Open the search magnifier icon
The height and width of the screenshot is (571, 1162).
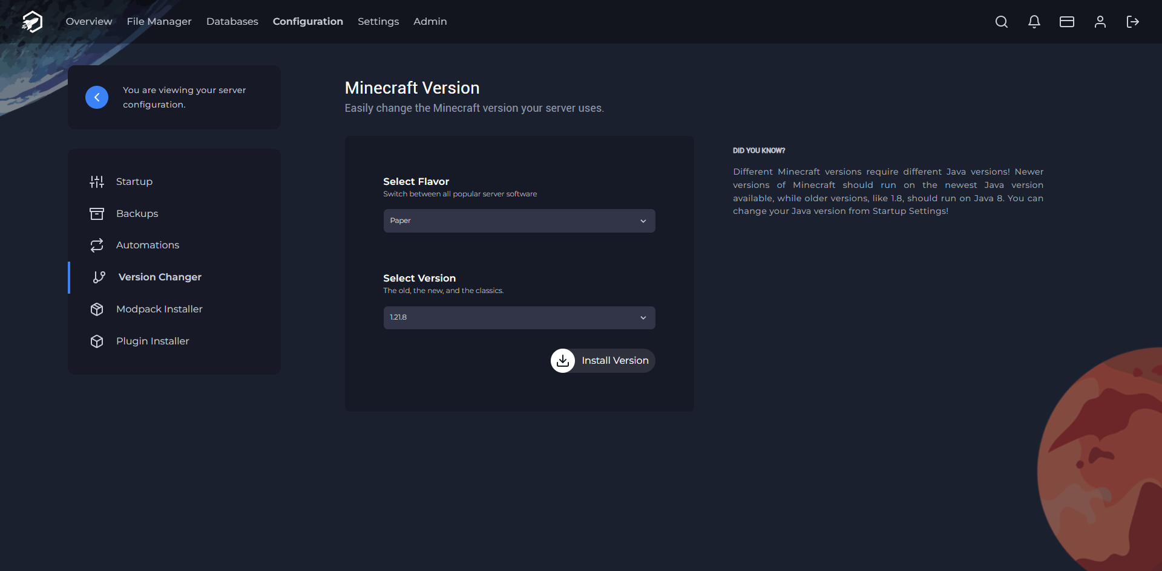pos(1001,22)
